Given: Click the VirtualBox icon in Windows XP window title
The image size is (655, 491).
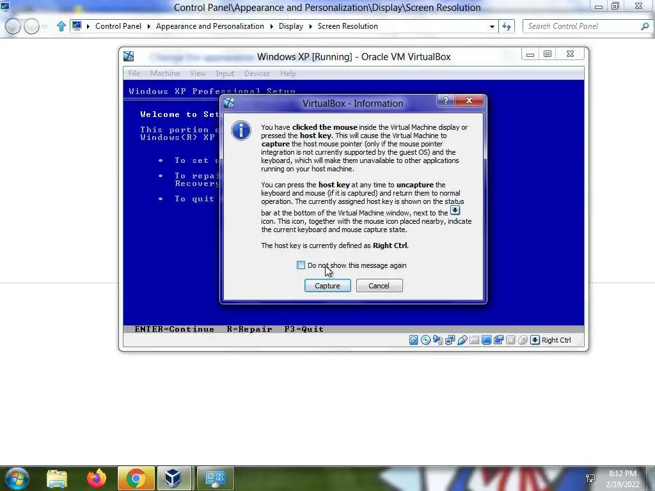Looking at the screenshot, I should tap(129, 56).
